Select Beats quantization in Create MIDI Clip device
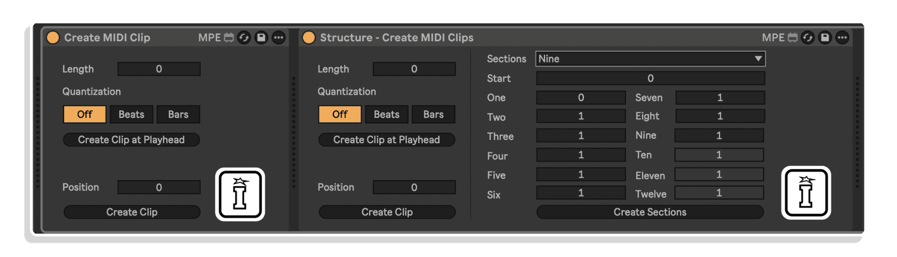This screenshot has width=897, height=257. pyautogui.click(x=131, y=114)
